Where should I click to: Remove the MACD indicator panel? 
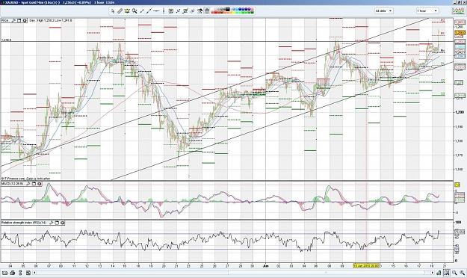tap(40, 184)
